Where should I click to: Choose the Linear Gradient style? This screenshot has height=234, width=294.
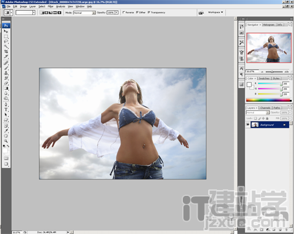(42, 13)
